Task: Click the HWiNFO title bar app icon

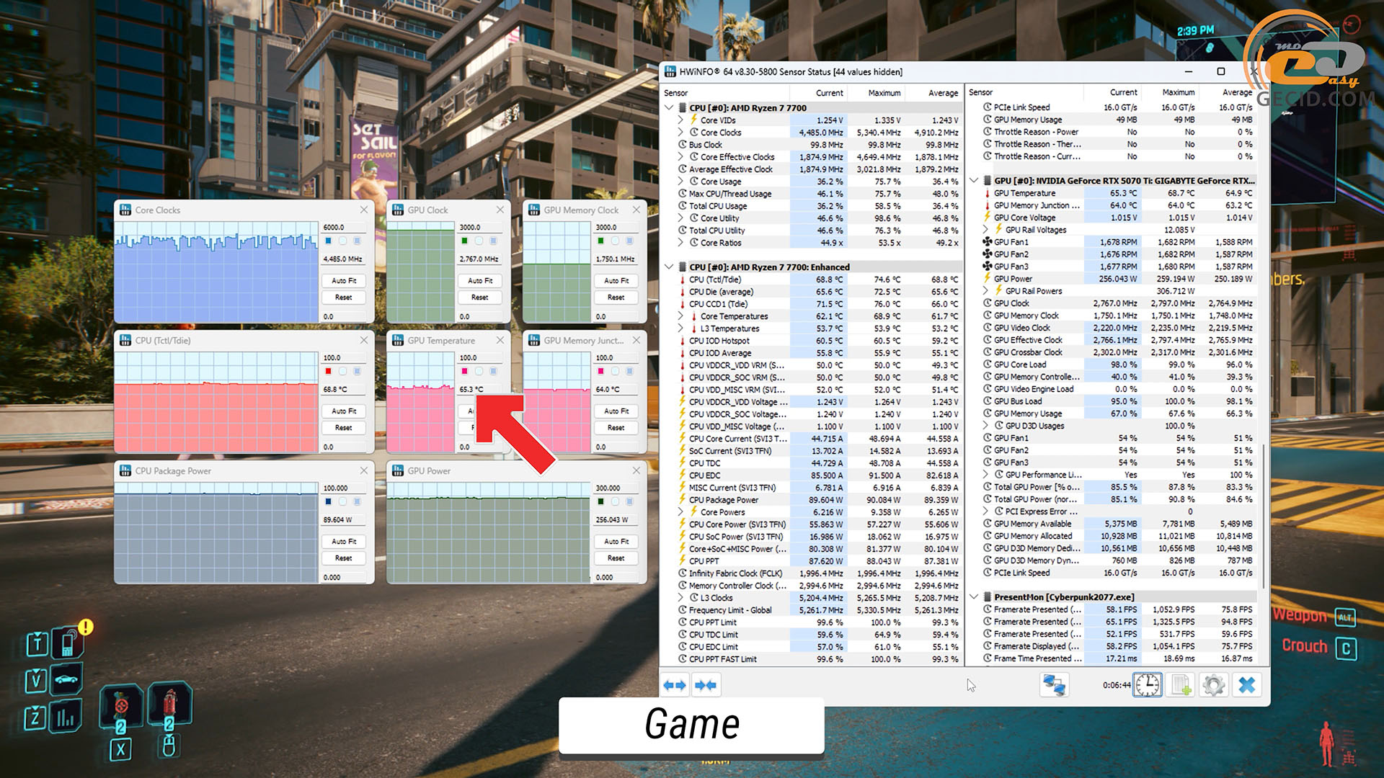Action: point(670,71)
